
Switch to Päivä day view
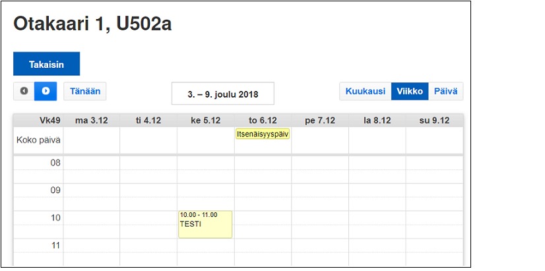pos(446,91)
